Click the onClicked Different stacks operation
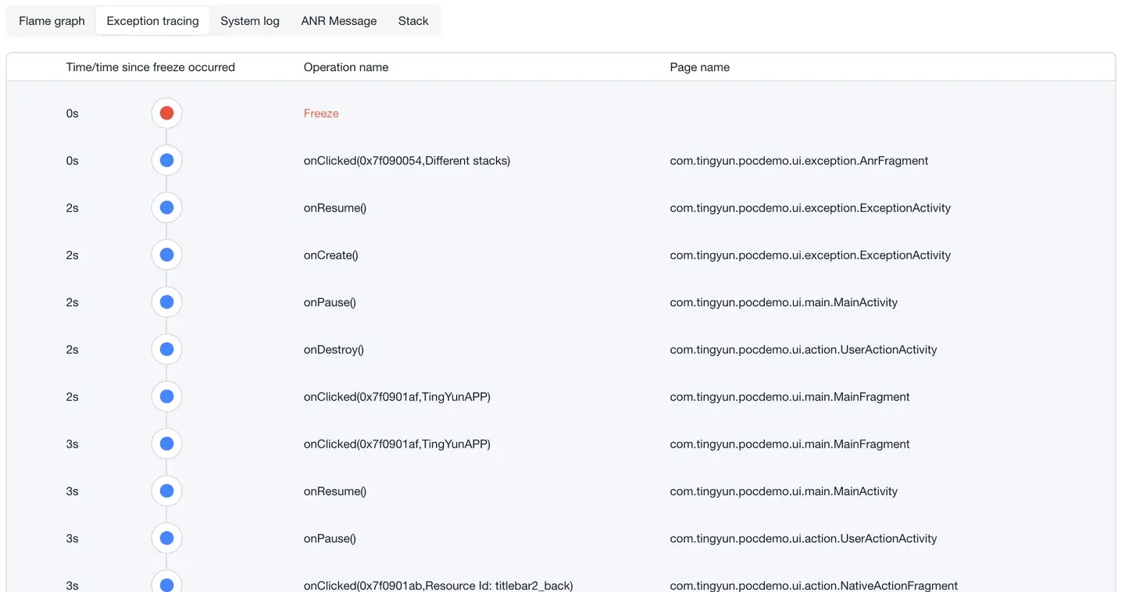 [406, 161]
